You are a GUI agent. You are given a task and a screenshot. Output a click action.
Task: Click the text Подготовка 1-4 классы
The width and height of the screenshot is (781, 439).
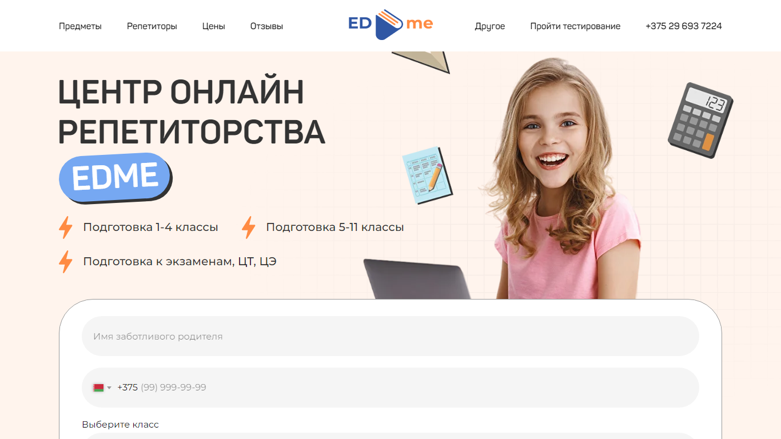point(150,228)
